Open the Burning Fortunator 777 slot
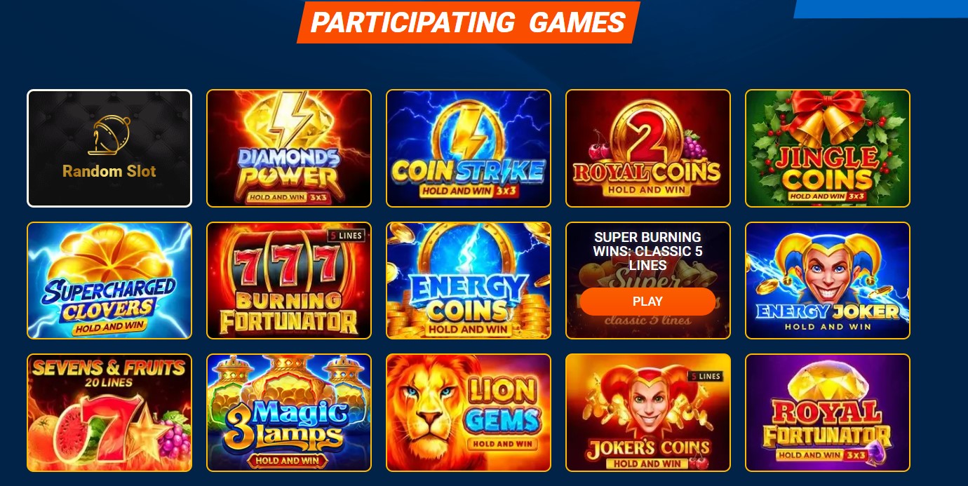 point(289,281)
